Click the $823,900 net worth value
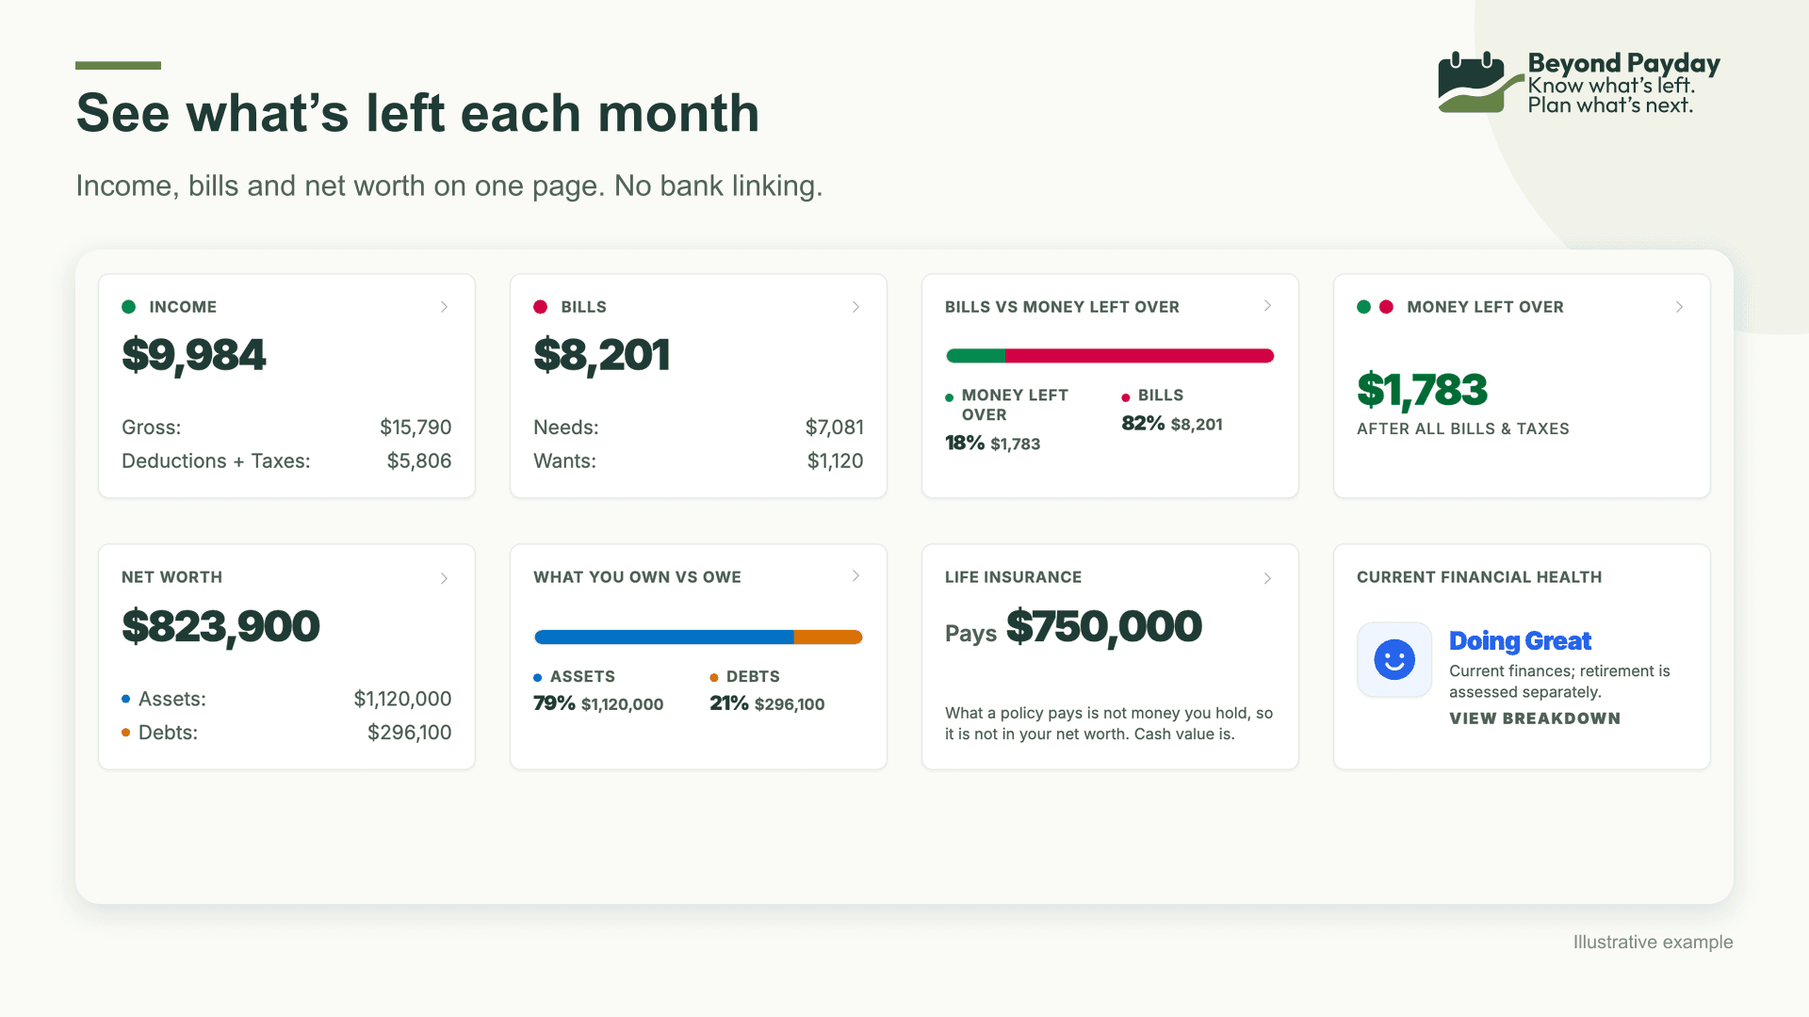 (x=220, y=626)
